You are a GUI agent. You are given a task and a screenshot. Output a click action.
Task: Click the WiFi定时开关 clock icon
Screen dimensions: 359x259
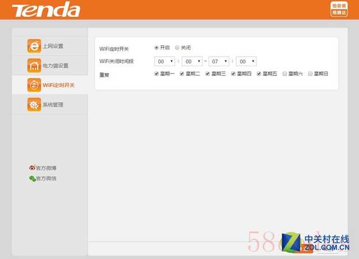(x=34, y=85)
